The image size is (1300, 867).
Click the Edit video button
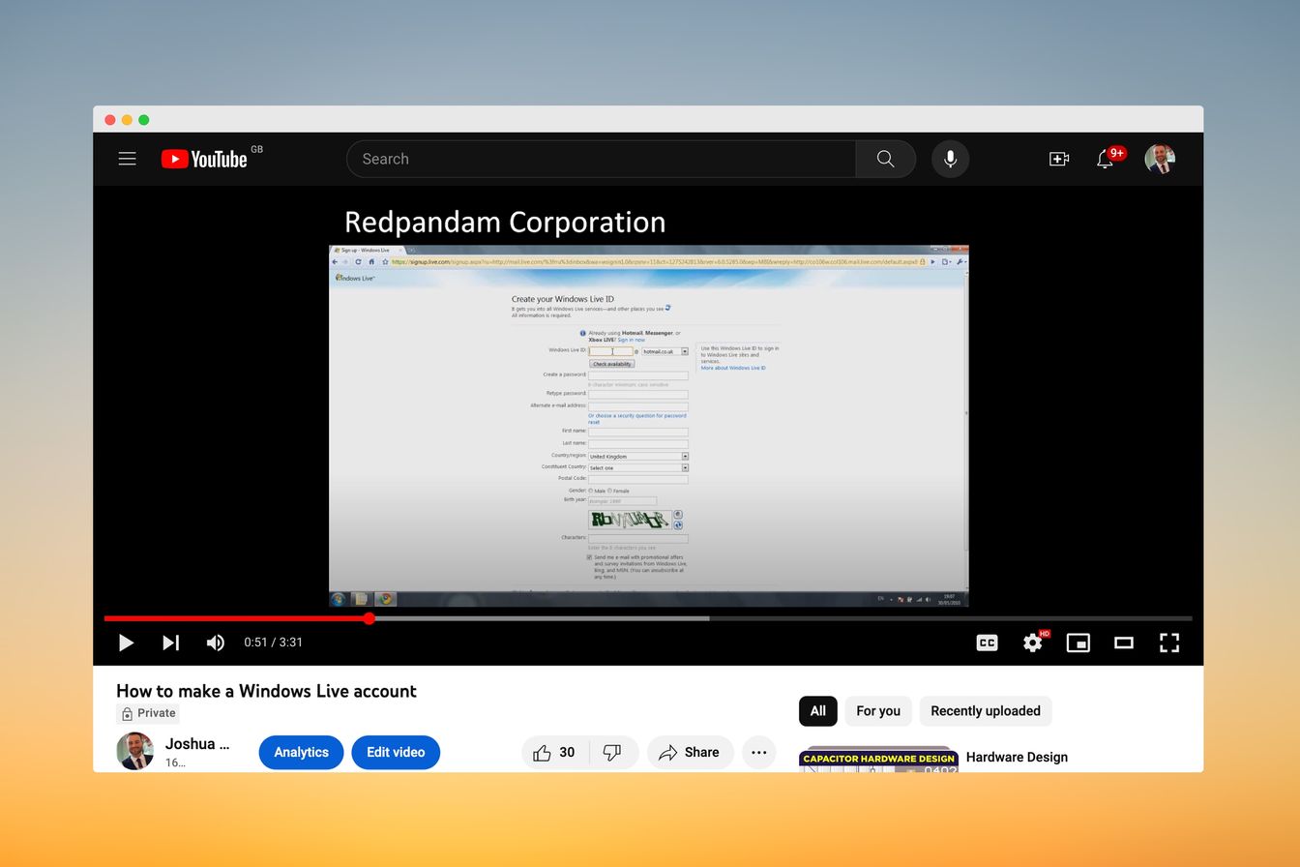point(396,752)
